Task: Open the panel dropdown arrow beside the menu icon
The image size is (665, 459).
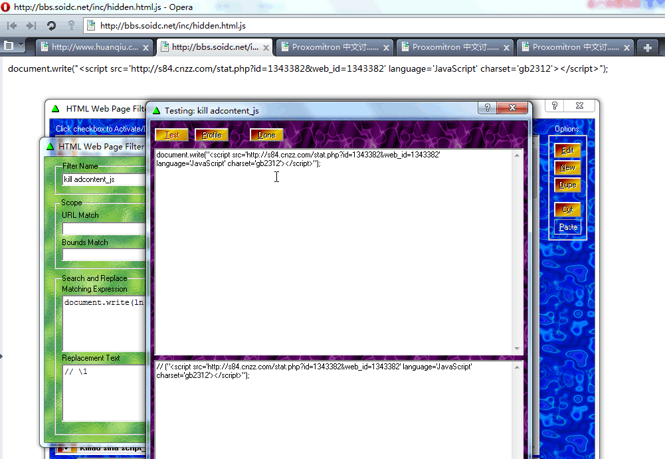Action: [20, 45]
